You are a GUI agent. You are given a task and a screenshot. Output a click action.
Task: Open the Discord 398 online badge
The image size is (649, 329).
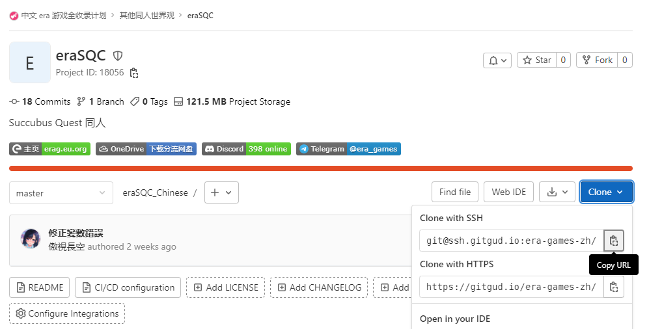click(x=246, y=149)
